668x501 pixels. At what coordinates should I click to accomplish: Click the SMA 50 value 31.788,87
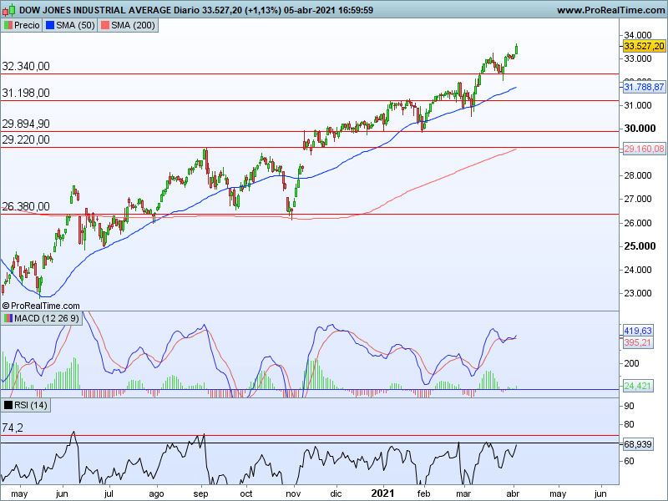(x=644, y=88)
